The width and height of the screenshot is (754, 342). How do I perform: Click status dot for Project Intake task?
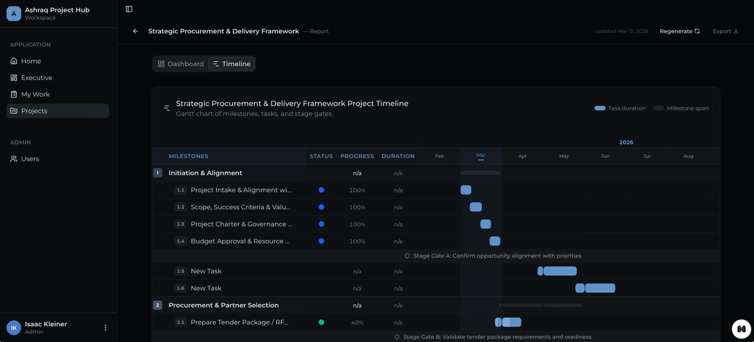pos(321,190)
